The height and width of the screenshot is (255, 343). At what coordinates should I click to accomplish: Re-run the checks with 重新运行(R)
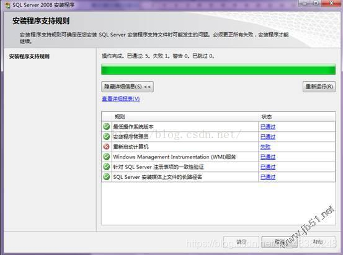[319, 87]
